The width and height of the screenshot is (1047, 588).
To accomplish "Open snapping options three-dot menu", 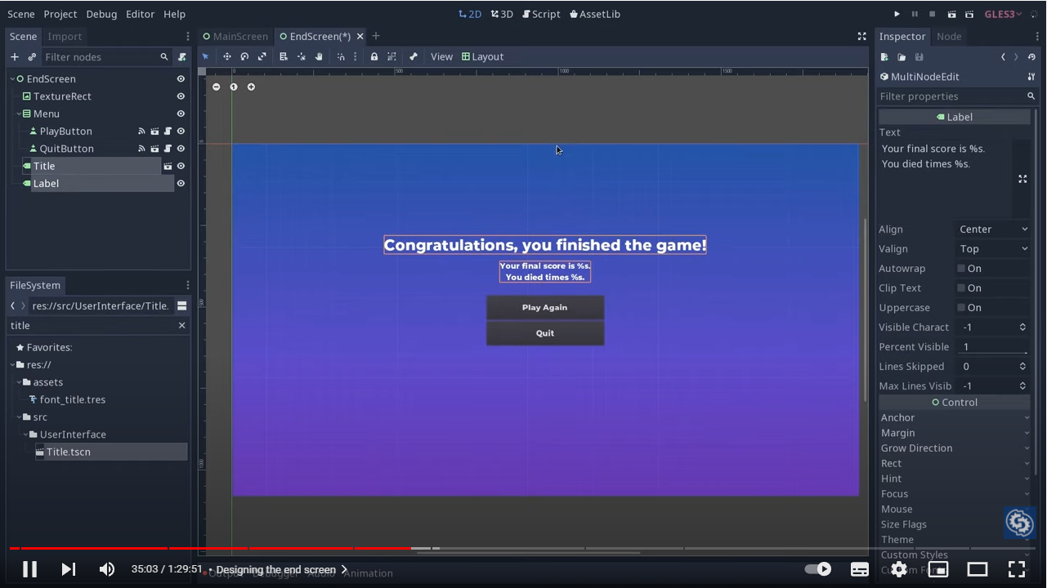I will point(355,56).
